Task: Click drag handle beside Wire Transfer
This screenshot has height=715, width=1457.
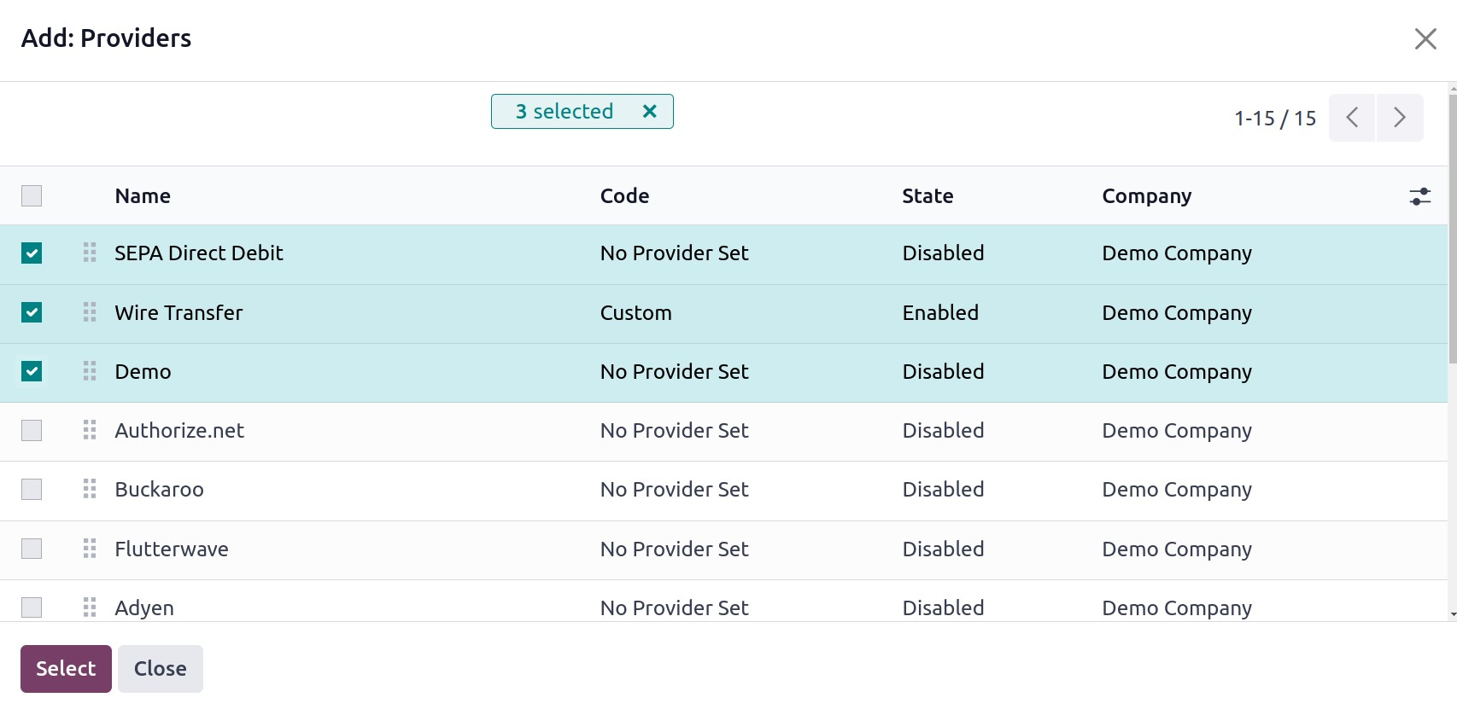Action: click(90, 312)
